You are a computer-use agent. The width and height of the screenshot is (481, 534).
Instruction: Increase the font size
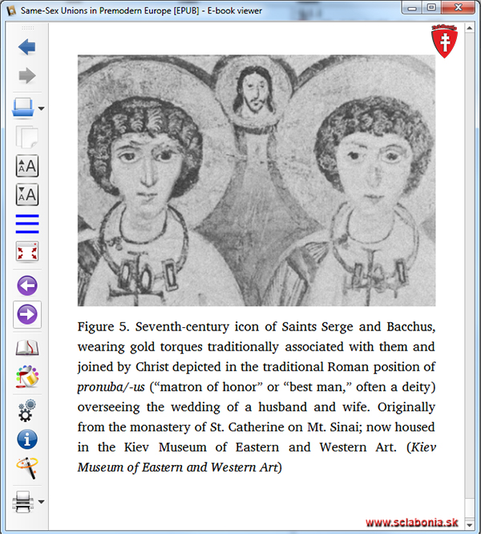27,166
